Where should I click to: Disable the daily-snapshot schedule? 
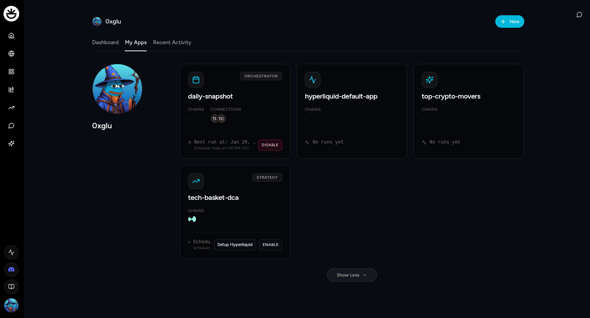point(270,145)
